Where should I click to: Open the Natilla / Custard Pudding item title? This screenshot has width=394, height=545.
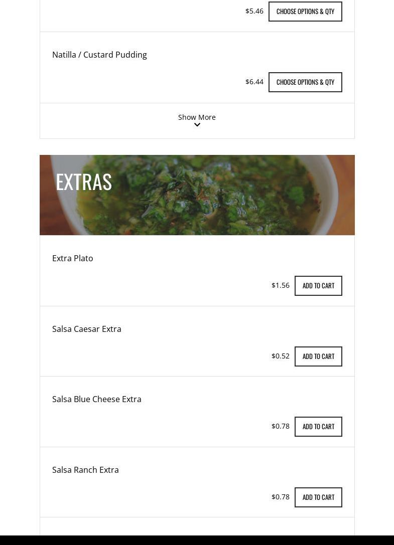click(x=99, y=55)
